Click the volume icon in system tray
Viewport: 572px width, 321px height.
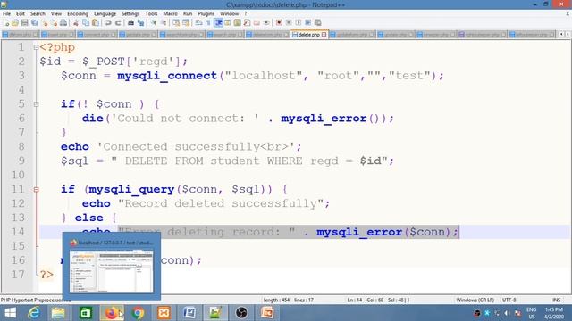pyautogui.click(x=507, y=313)
